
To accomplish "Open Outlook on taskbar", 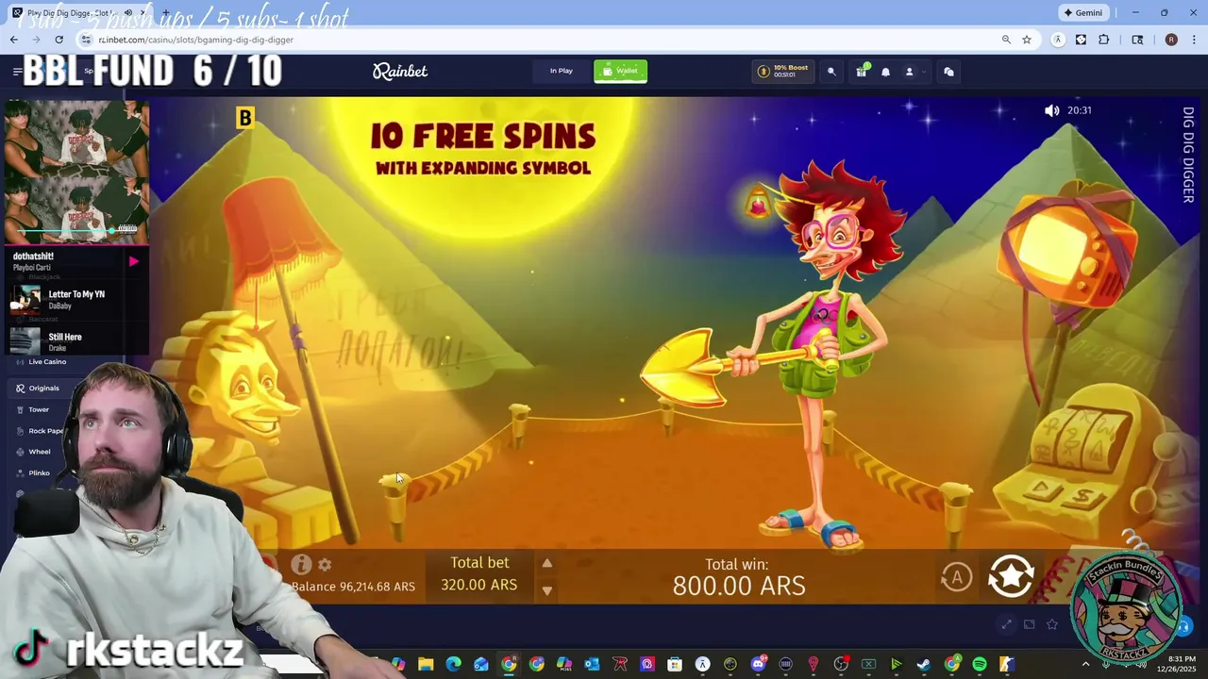I will point(592,665).
